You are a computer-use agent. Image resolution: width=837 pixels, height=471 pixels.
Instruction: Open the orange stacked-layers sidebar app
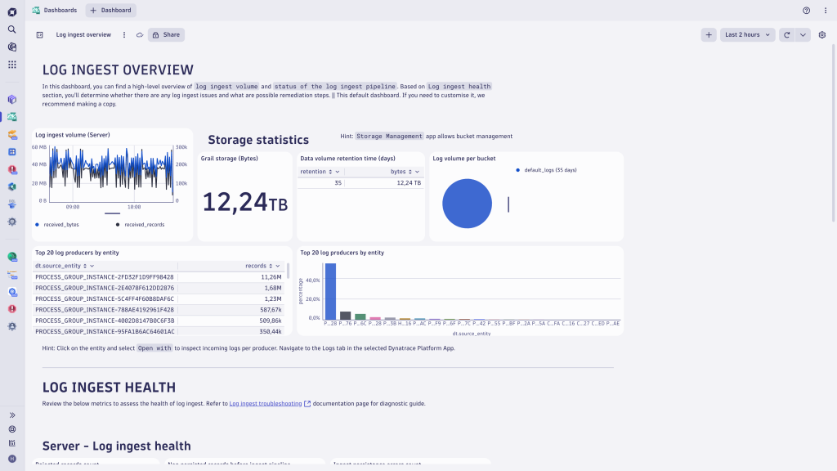[11, 135]
